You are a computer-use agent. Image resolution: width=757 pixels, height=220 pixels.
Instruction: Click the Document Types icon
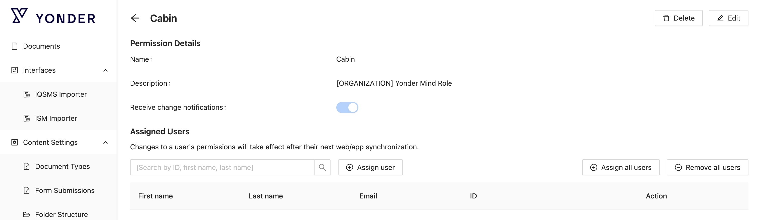pos(26,166)
